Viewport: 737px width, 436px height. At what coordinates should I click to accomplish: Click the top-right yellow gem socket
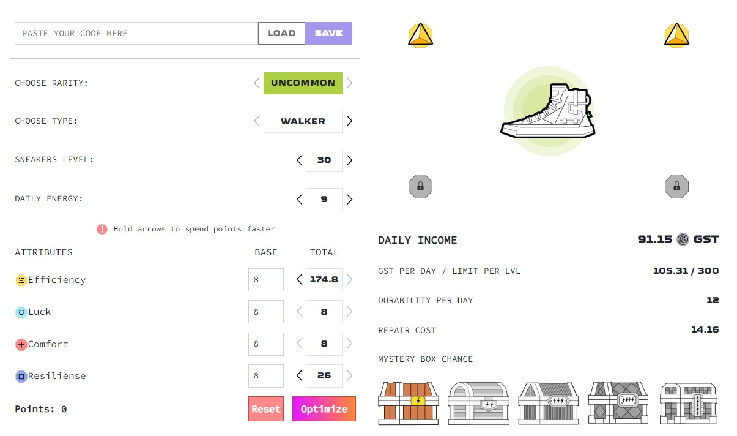click(x=676, y=35)
